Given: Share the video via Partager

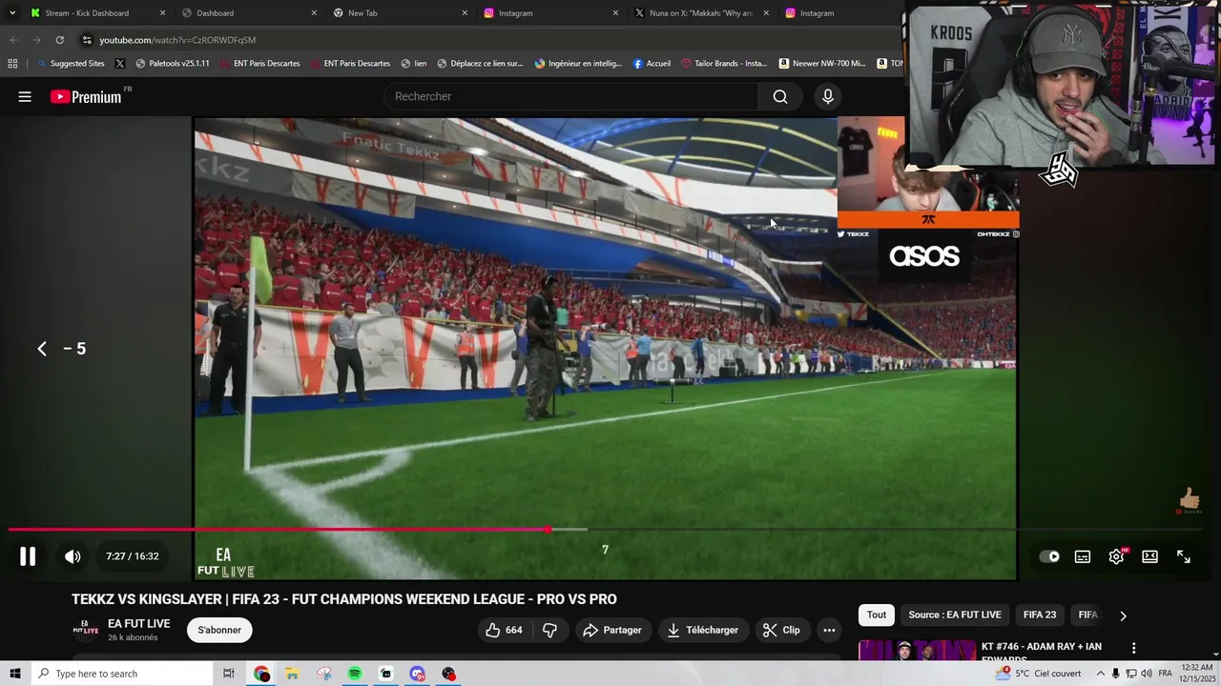Looking at the screenshot, I should (611, 630).
